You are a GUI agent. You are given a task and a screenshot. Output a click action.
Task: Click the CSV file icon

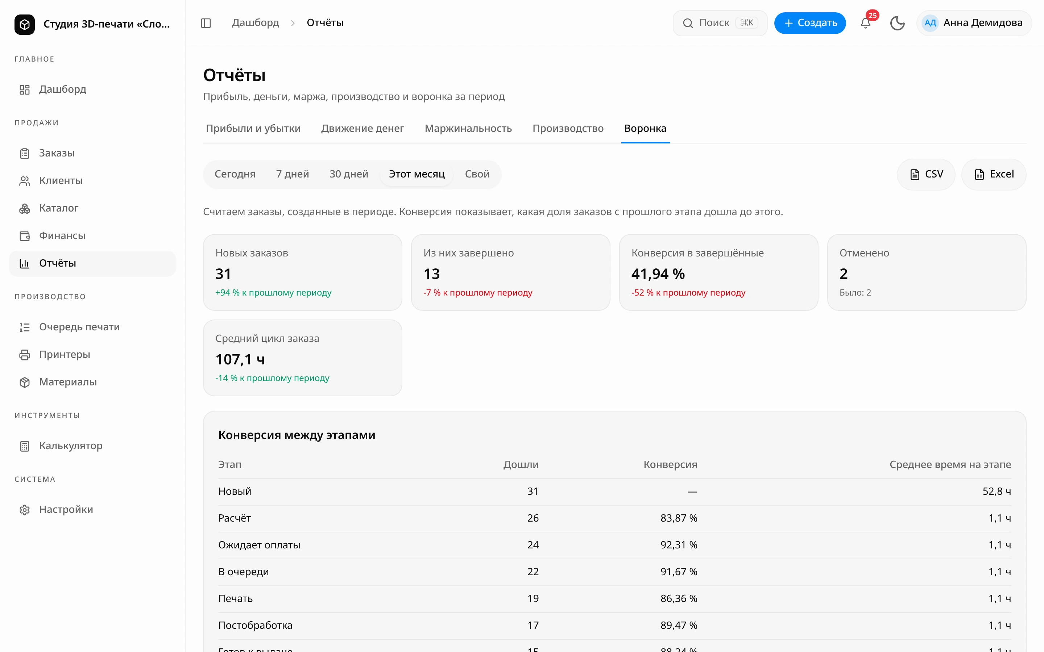(915, 174)
